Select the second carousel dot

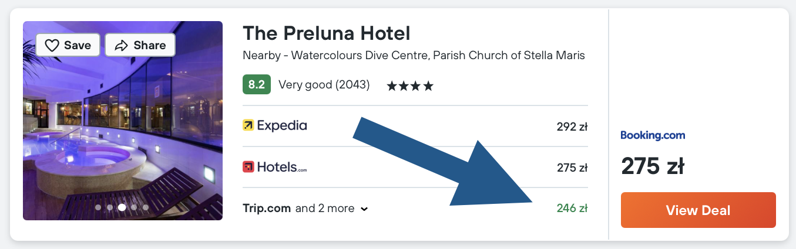[110, 207]
